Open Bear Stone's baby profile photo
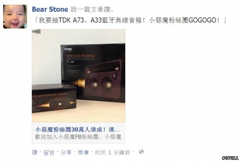 [15, 16]
